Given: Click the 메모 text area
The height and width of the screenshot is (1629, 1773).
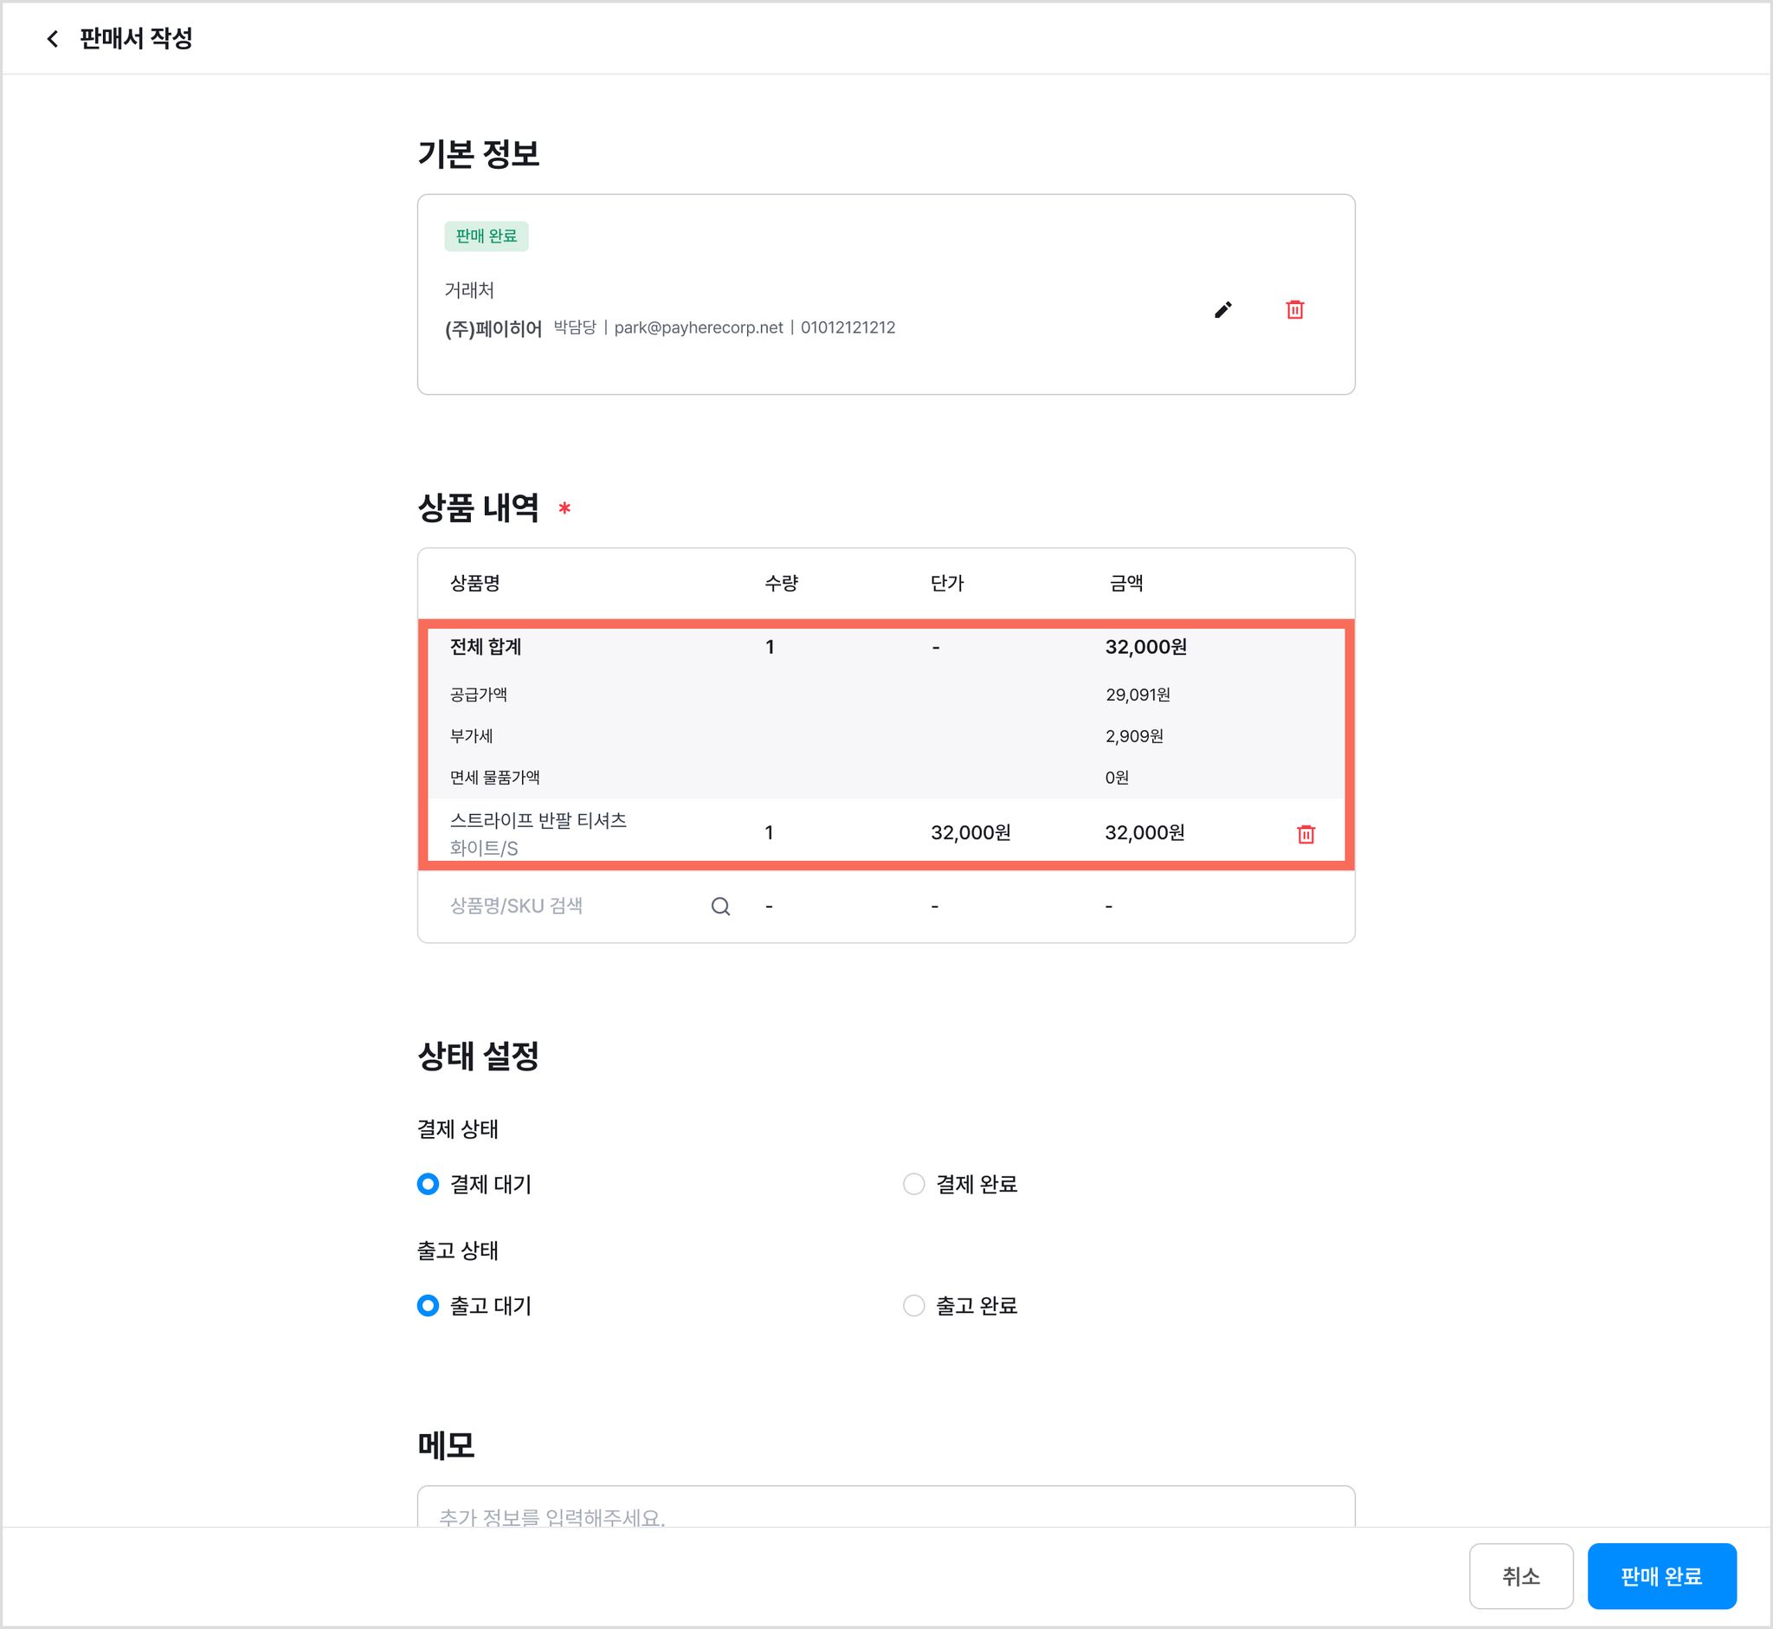Looking at the screenshot, I should pos(886,1507).
